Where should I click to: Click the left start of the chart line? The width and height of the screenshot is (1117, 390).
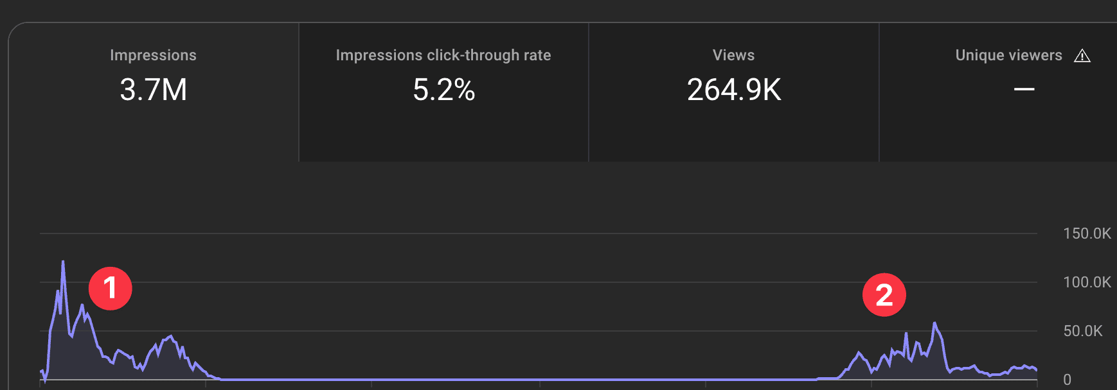(x=42, y=371)
